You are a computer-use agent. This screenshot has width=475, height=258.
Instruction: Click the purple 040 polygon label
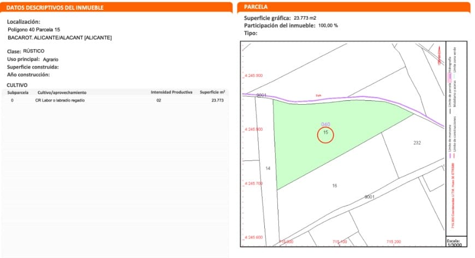pos(325,124)
